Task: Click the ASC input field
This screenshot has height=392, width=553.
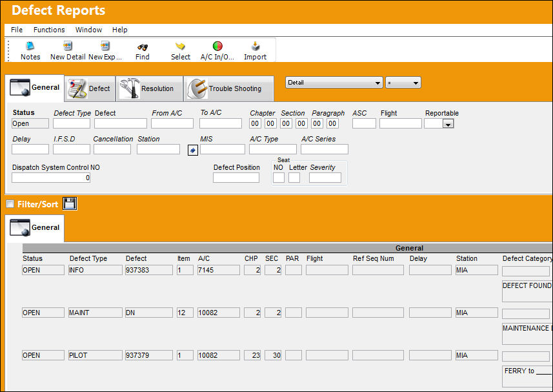Action: point(364,123)
